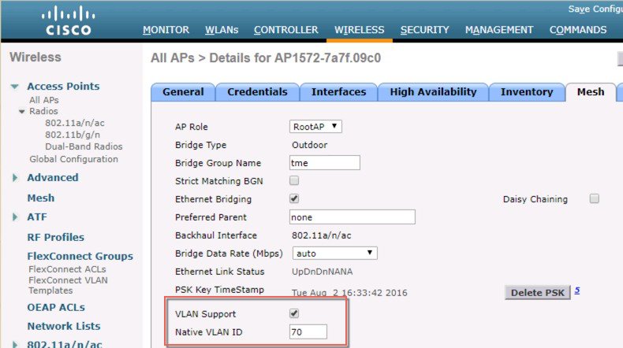The image size is (623, 348).
Task: Edit the Preferred Parent field
Action: 352,217
